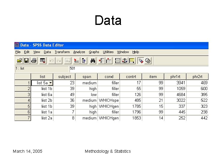Screen dimensions: 216x162
Task: Open the Edit menu
Action: 27,52
